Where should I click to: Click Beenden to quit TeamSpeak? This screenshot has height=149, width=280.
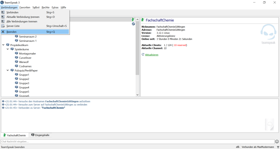[x=35, y=32]
